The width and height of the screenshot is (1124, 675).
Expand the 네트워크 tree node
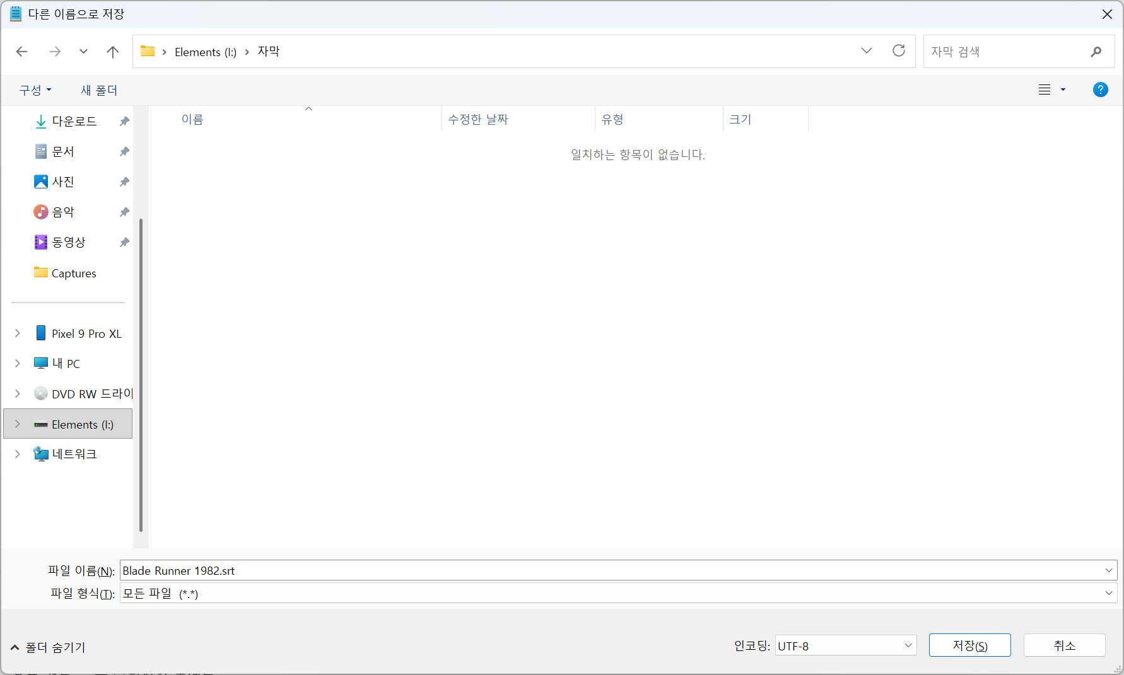[18, 454]
